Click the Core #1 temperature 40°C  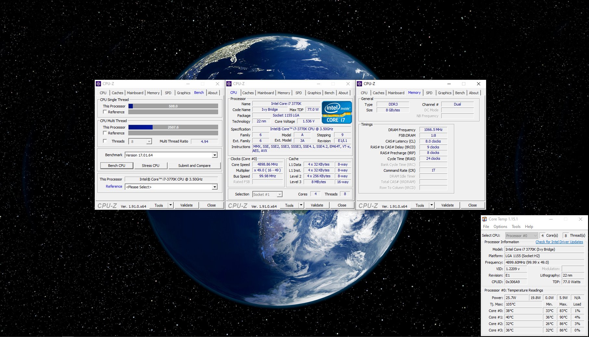[x=523, y=317]
